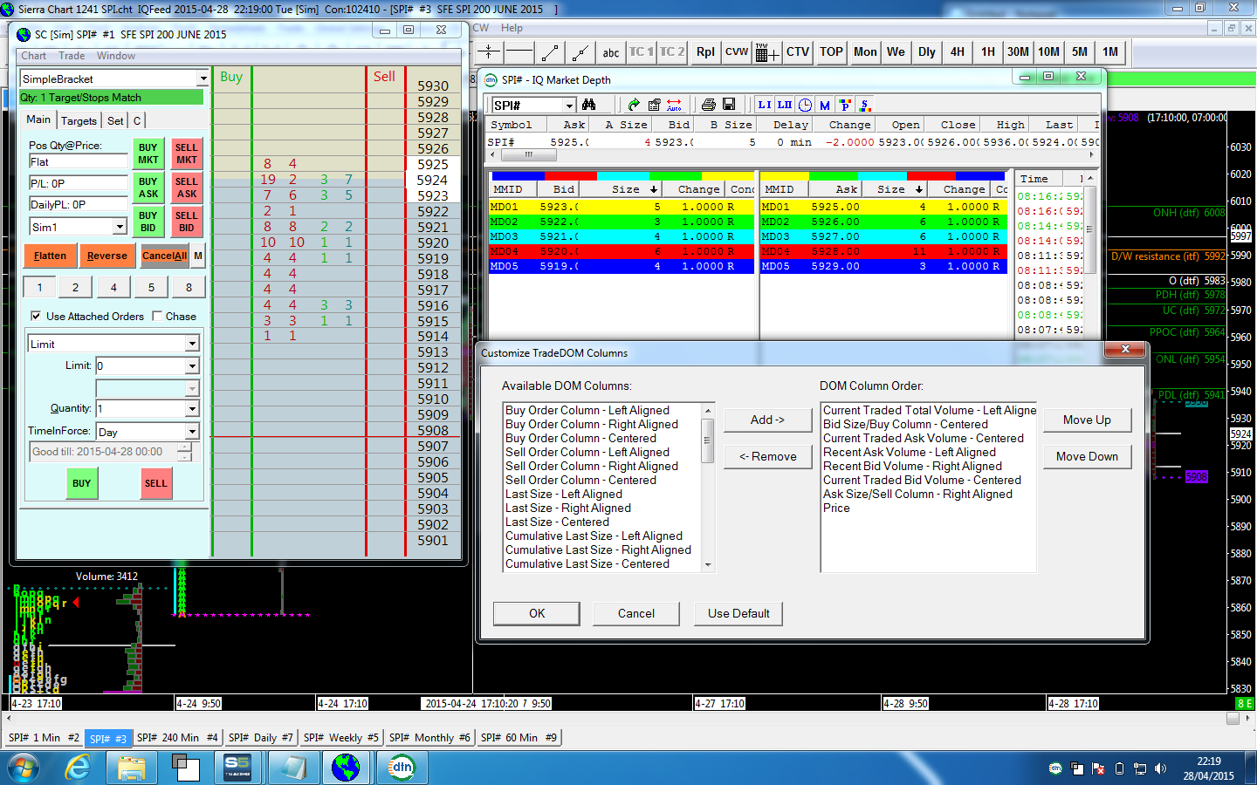Screen dimensions: 1257x785
Task: Switch to the Targets tab
Action: (x=79, y=120)
